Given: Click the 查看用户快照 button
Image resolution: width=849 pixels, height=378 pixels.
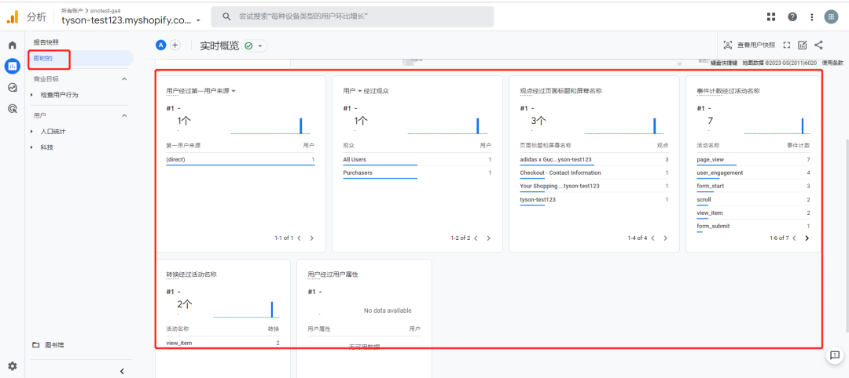Looking at the screenshot, I should pyautogui.click(x=748, y=45).
